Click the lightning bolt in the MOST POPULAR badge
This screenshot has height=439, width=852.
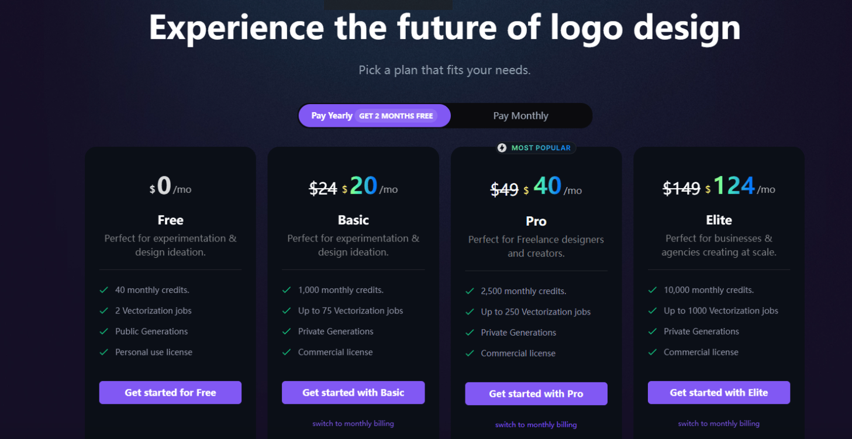502,148
